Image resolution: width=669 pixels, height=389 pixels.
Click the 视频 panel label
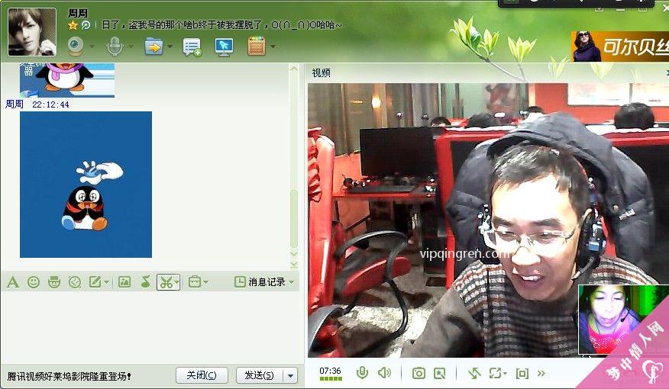click(x=321, y=73)
